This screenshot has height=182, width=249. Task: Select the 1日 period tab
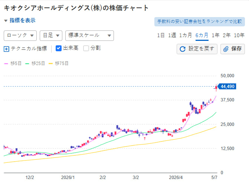(161, 35)
